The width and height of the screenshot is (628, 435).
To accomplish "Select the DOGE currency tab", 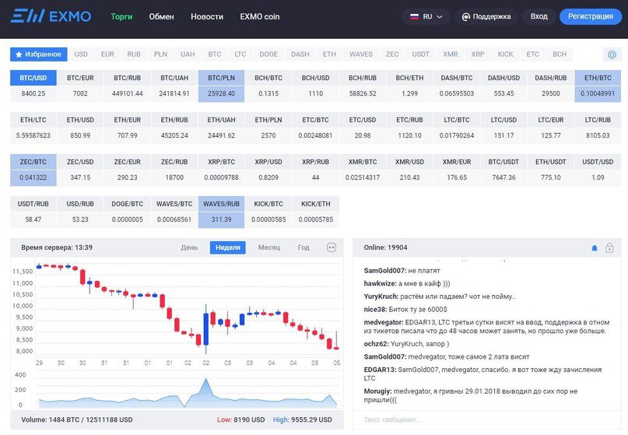I will tap(268, 54).
